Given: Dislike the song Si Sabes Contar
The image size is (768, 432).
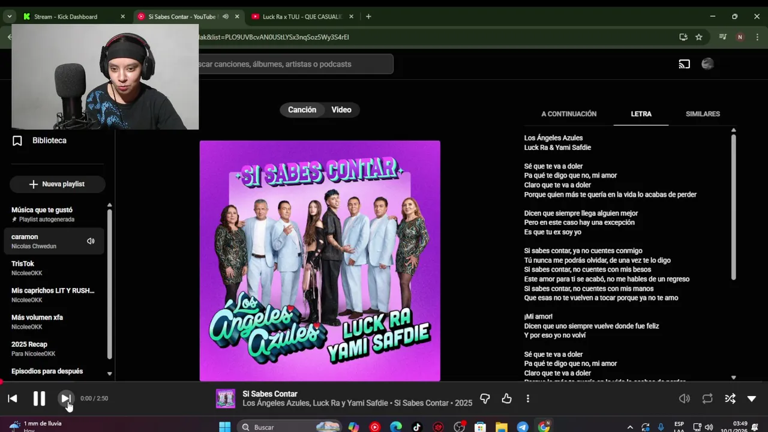Looking at the screenshot, I should [485, 398].
